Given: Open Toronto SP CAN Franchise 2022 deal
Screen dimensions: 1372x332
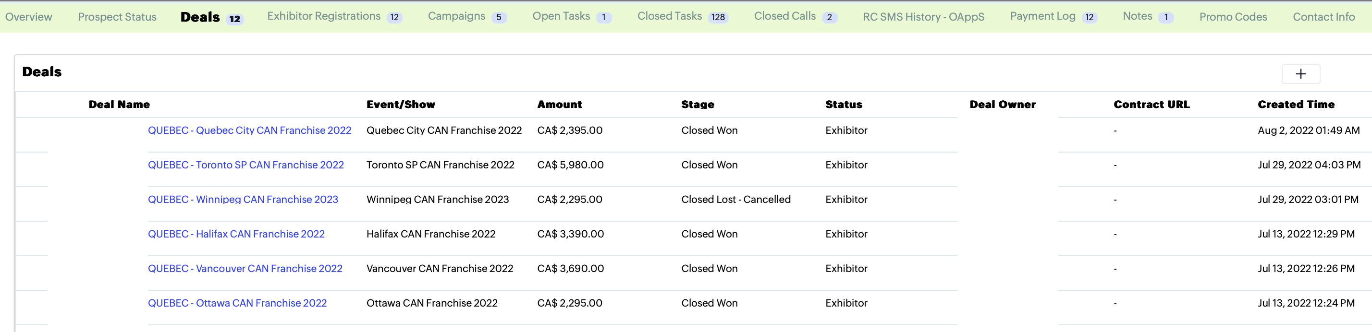Looking at the screenshot, I should pos(245,165).
